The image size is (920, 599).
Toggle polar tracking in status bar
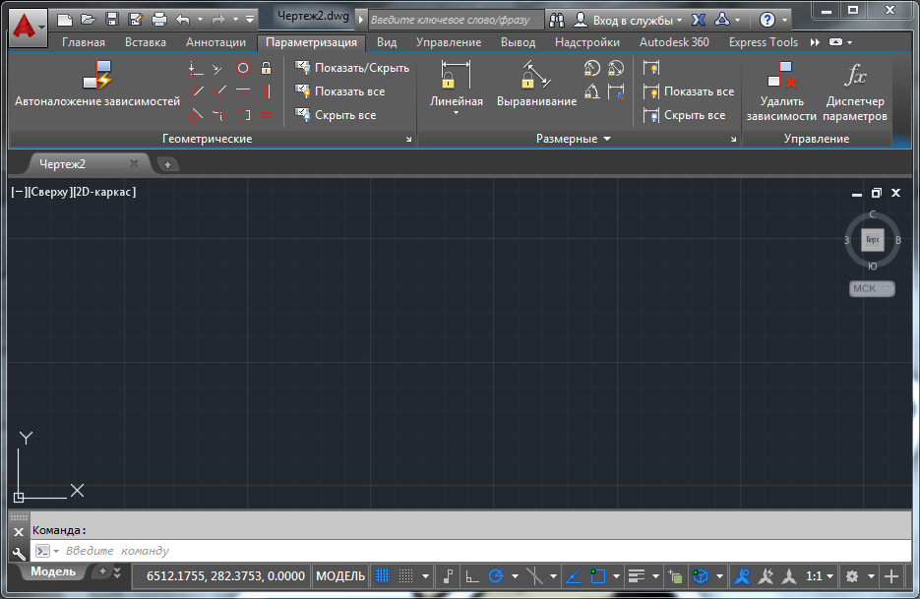pos(496,576)
